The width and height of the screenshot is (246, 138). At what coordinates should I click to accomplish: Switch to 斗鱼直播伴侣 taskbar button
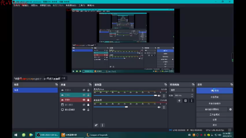point(72,135)
